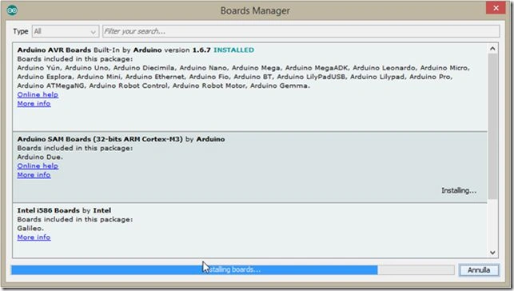Click the Installing... status text in SAM row

459,190
